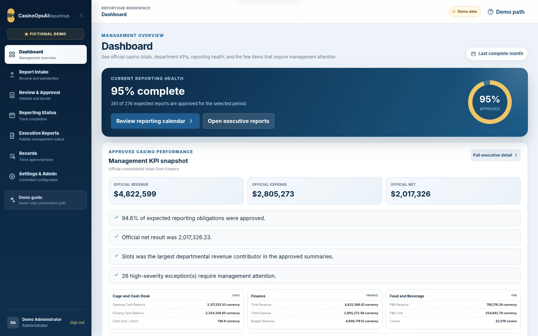Screen dimensions: 538x336
Task: Click the Dashboard grid icon
Action: [x=12, y=54]
